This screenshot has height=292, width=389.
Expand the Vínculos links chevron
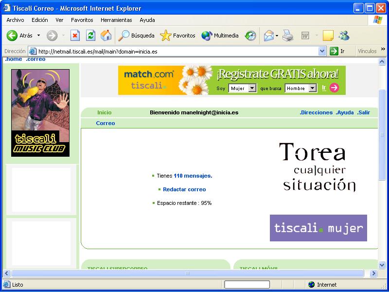383,49
